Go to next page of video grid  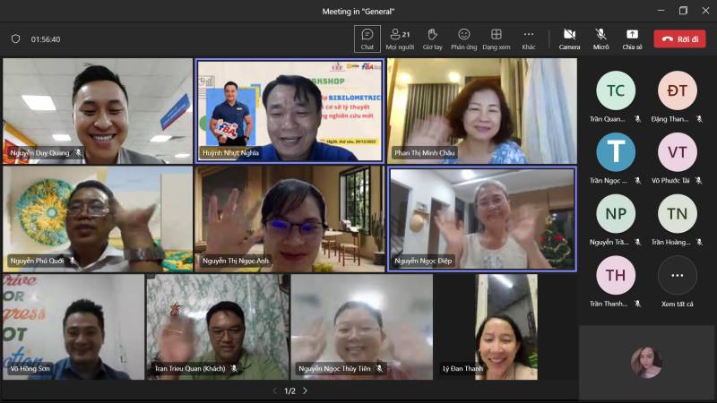305,391
